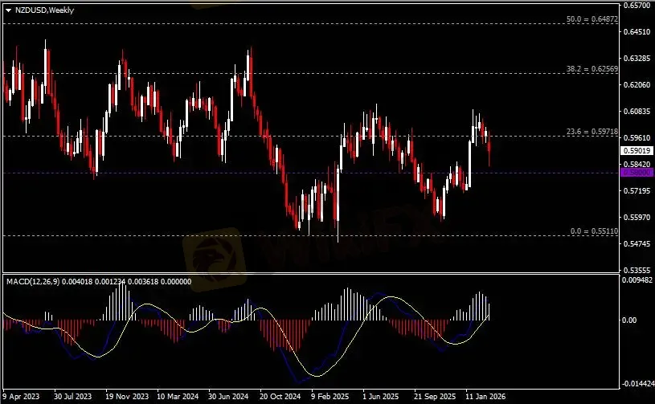
Task: Click the 30 Jul 2023 date label
Action: tap(72, 396)
